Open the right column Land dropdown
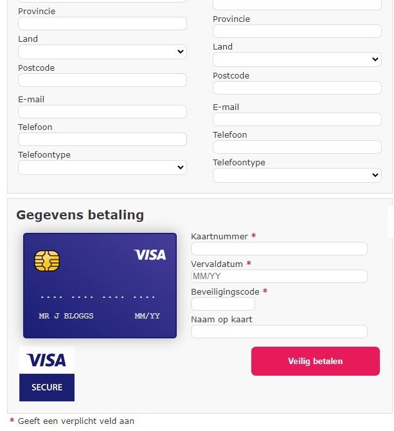 pyautogui.click(x=297, y=60)
